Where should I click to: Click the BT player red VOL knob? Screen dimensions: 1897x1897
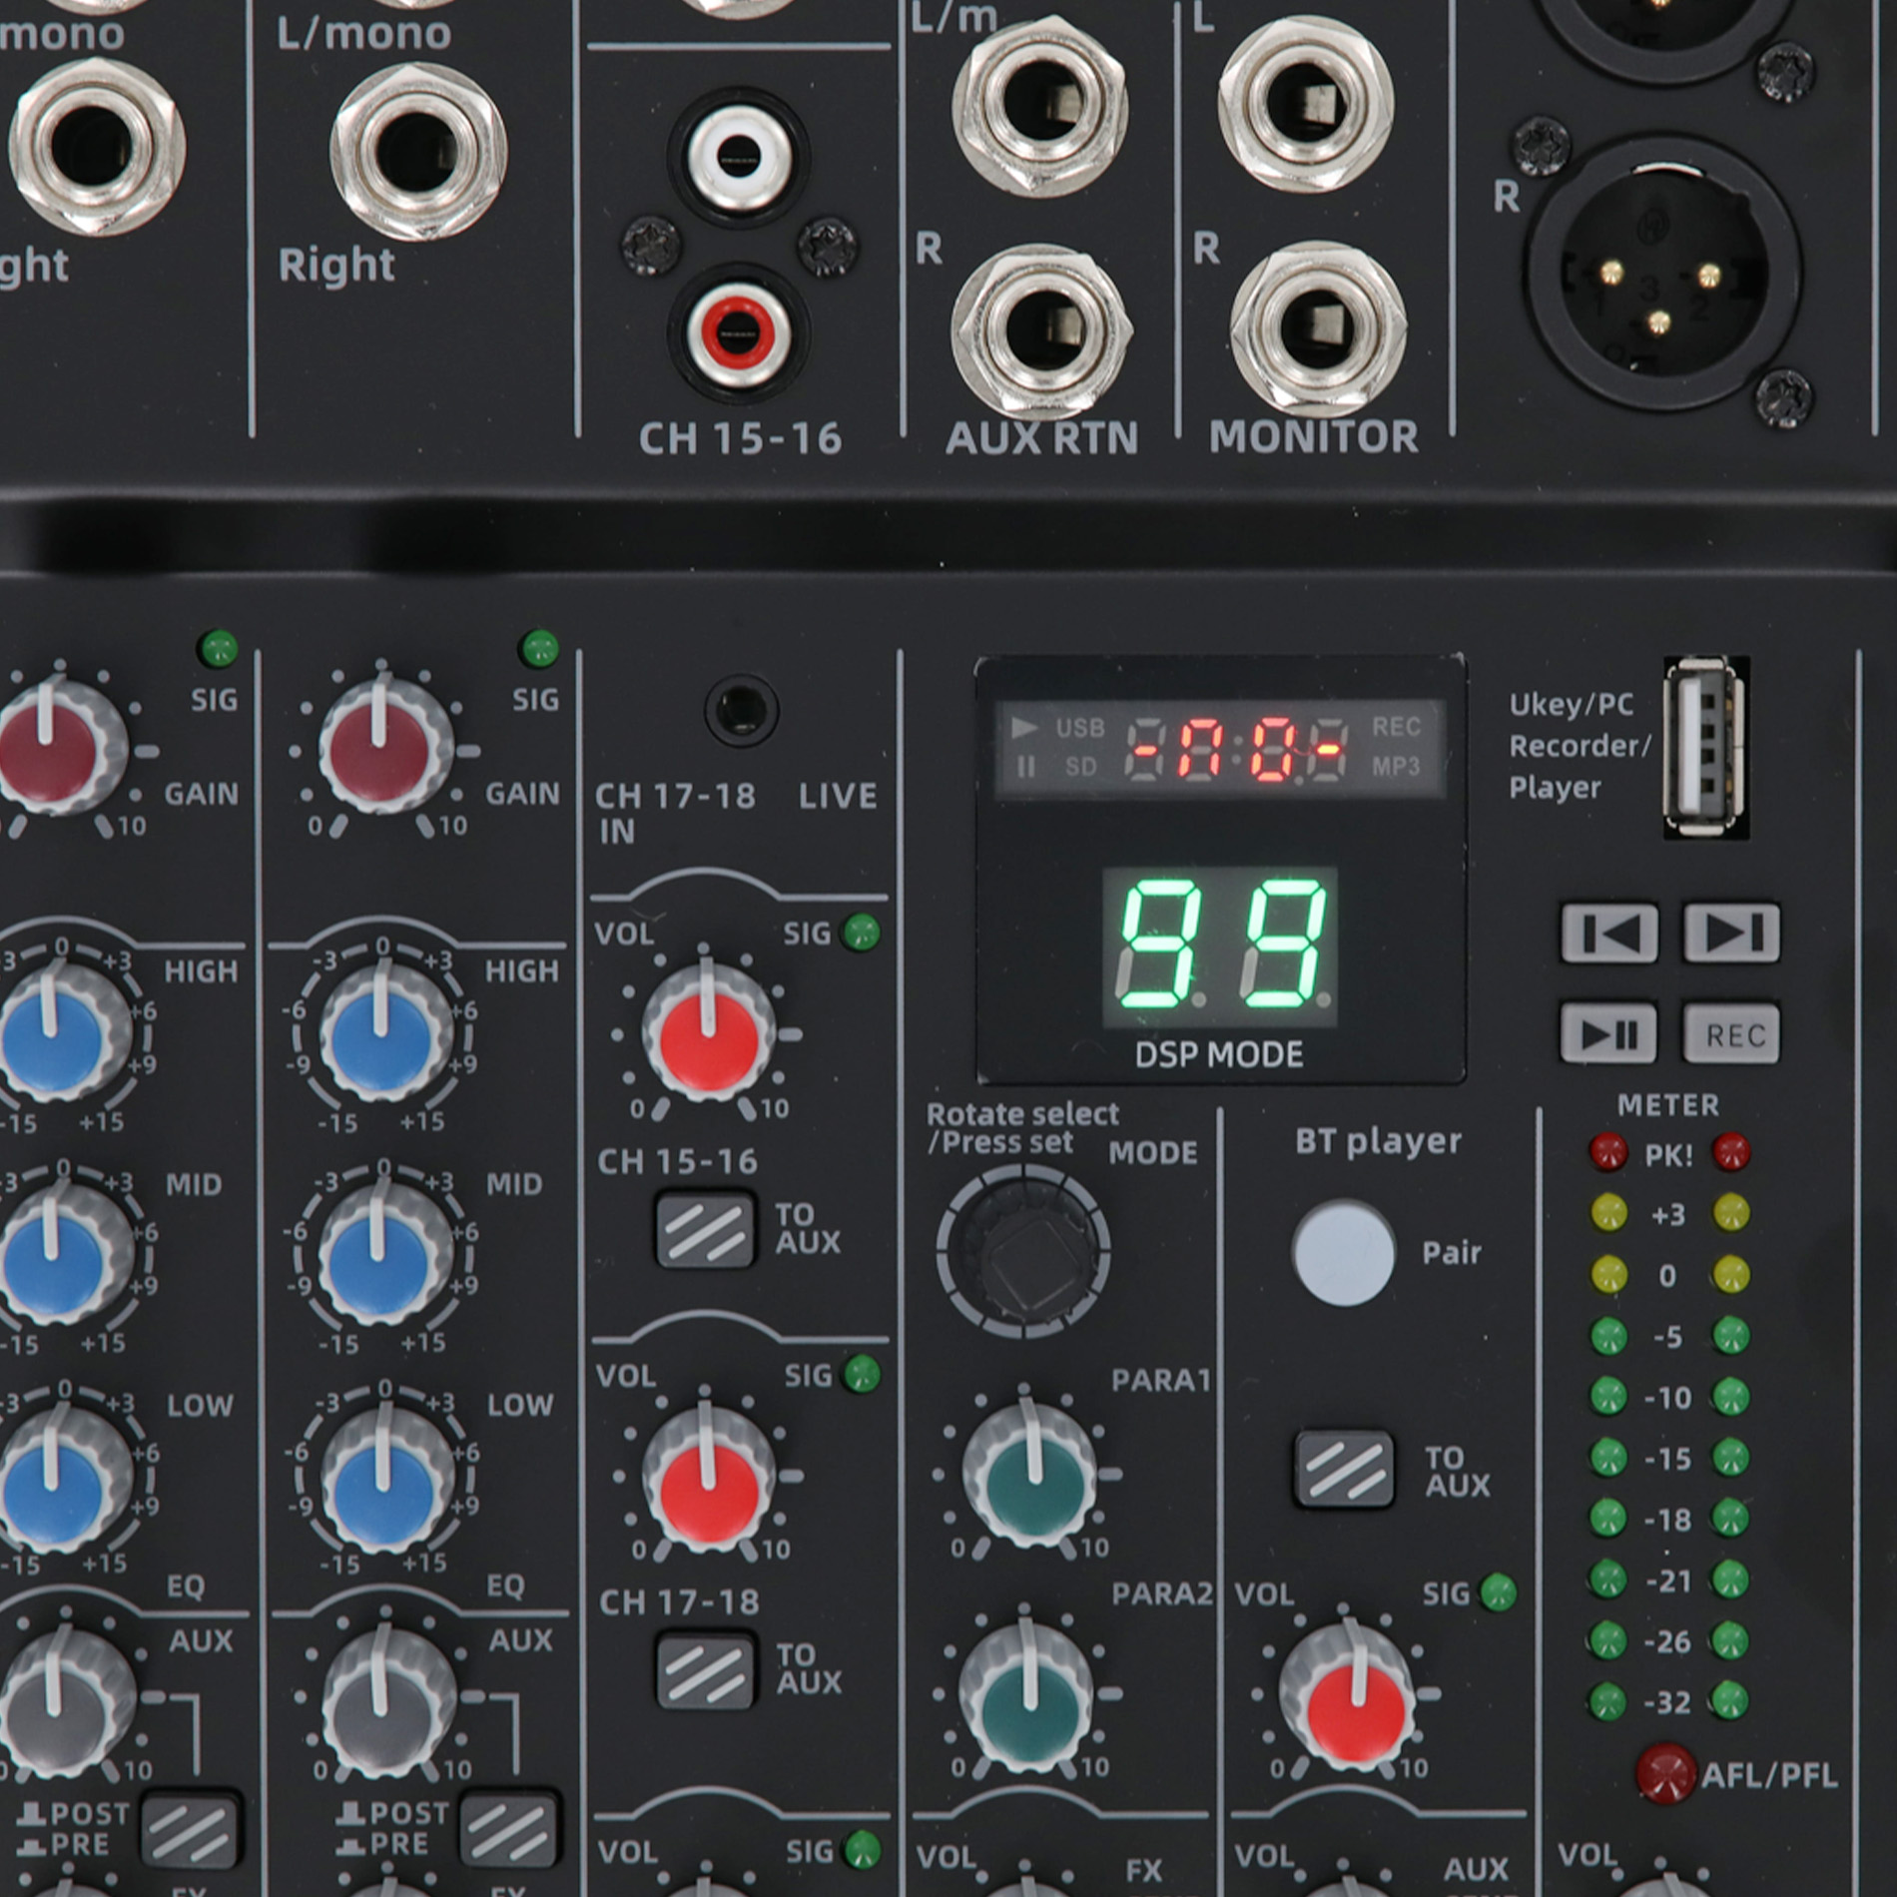[x=1349, y=1694]
